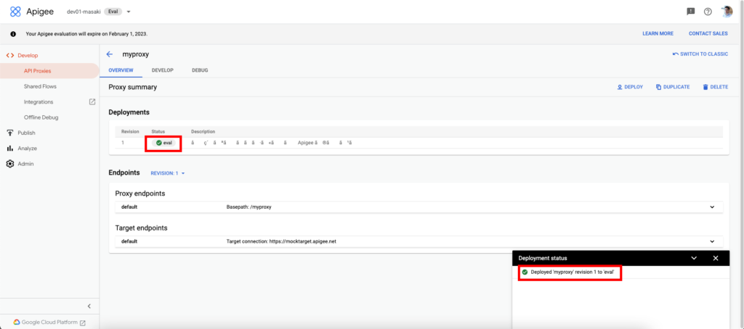
Task: Open the help question mark icon
Action: [708, 12]
